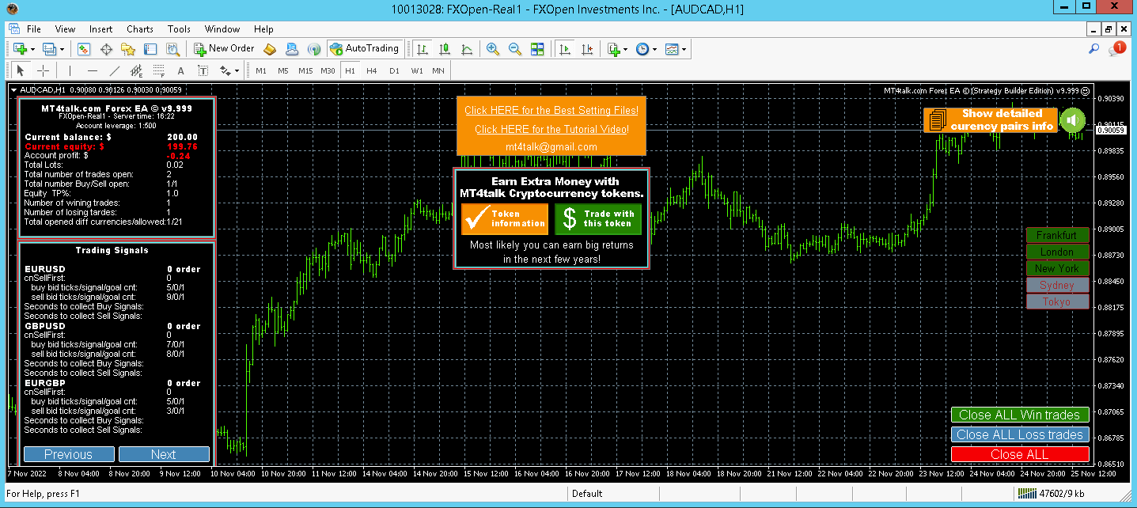The width and height of the screenshot is (1137, 508).
Task: Open the Terminal window icon
Action: pyautogui.click(x=150, y=49)
